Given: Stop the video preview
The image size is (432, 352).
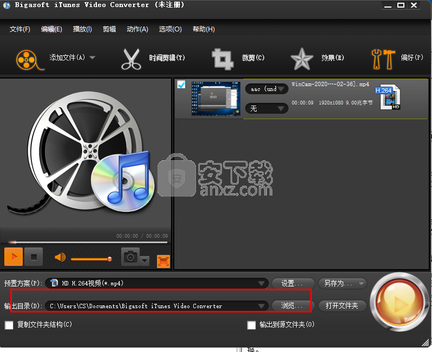Looking at the screenshot, I should (34, 257).
